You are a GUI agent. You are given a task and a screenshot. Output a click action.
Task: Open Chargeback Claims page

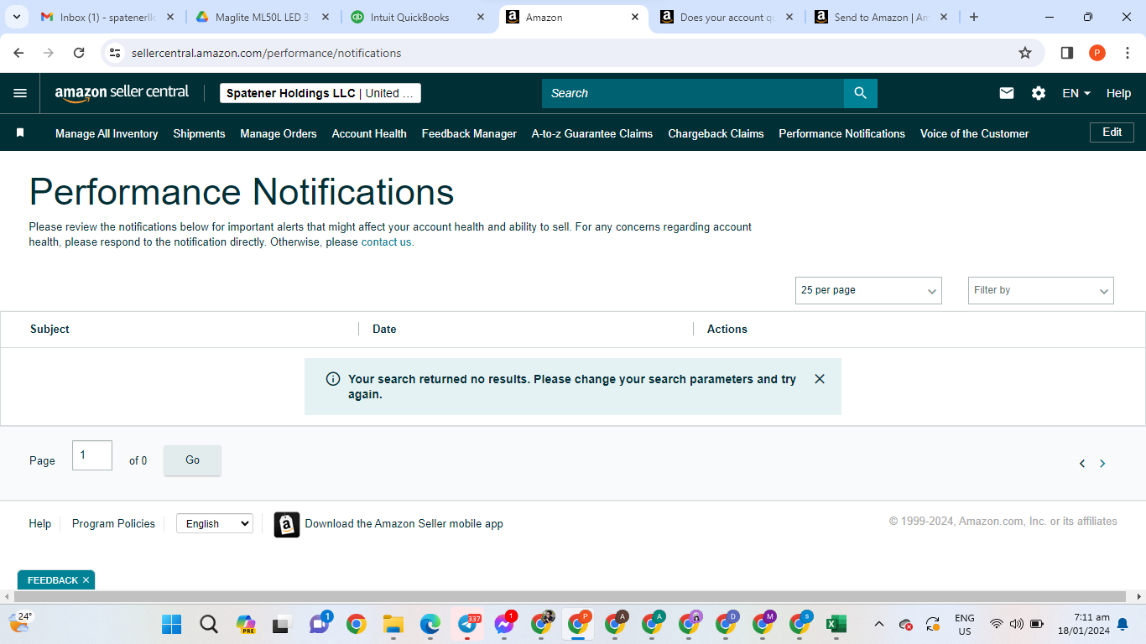[x=716, y=133]
